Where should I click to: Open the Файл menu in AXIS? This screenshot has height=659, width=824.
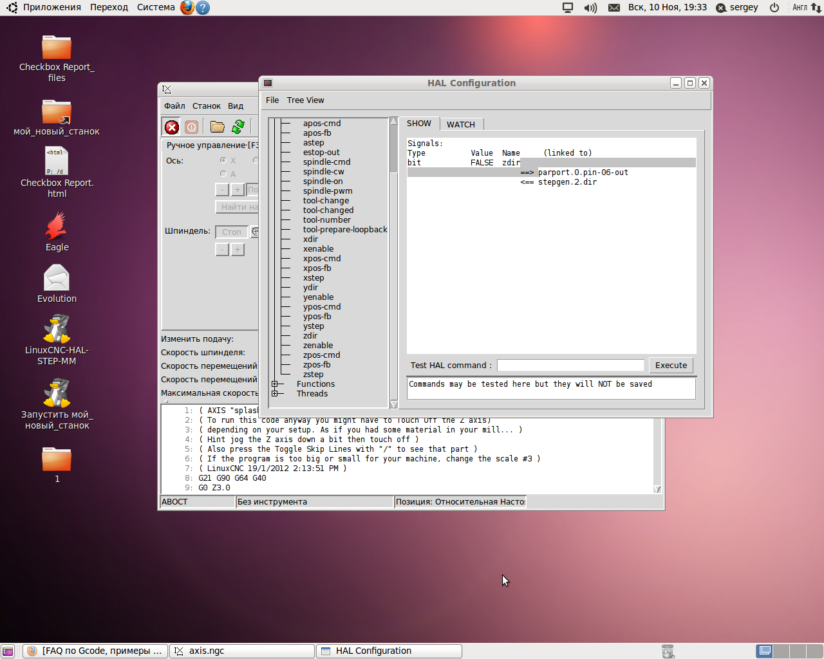coord(174,106)
